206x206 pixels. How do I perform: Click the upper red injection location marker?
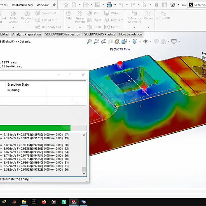[x=120, y=64]
